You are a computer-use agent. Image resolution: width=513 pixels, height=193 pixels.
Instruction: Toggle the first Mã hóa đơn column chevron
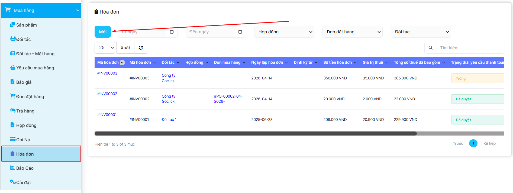pyautogui.click(x=122, y=63)
